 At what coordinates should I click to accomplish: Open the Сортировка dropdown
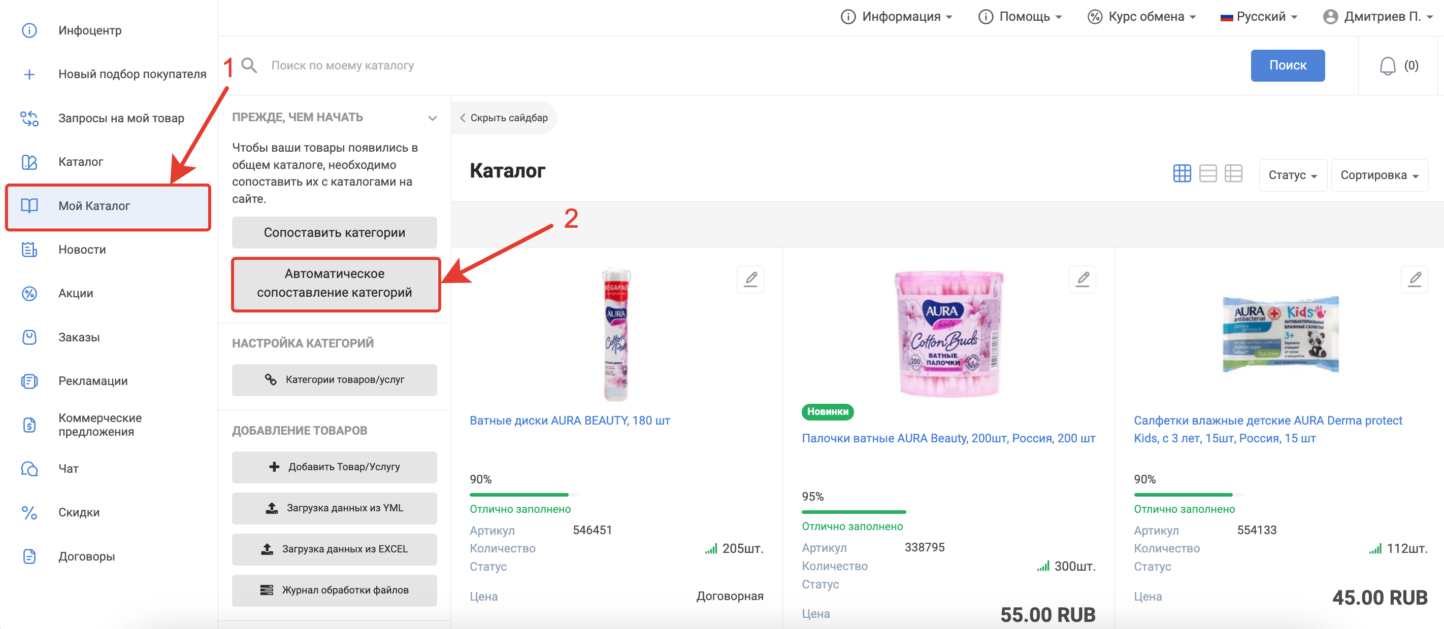coord(1379,176)
